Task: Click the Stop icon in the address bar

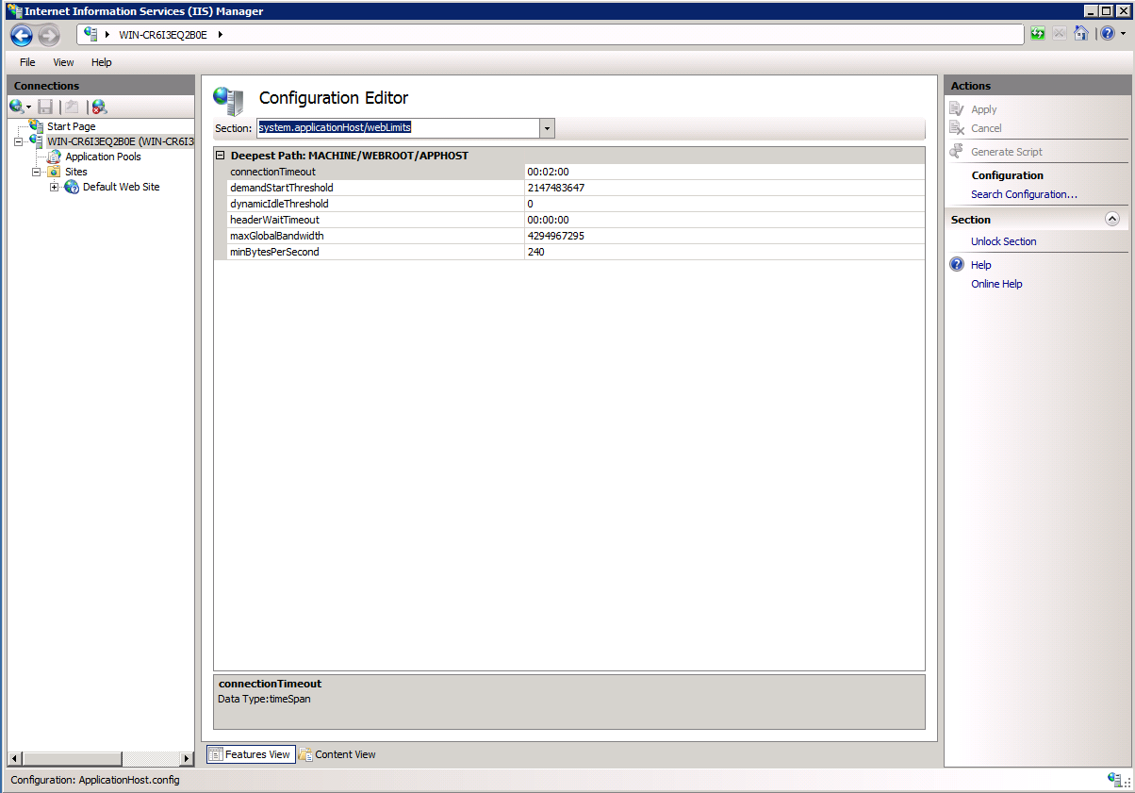Action: [x=1060, y=34]
